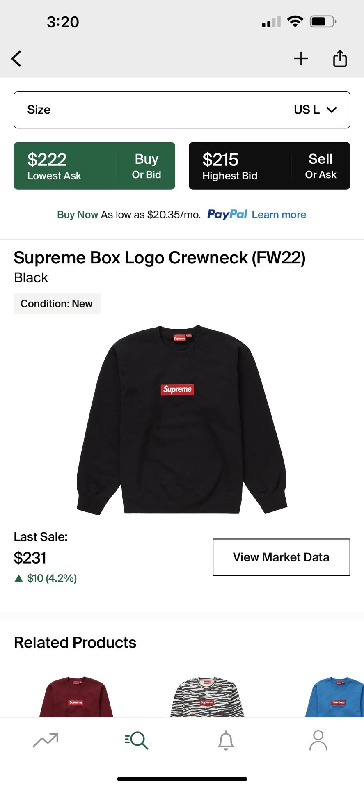Tap the back arrow icon
364x788 pixels.
pyautogui.click(x=16, y=59)
